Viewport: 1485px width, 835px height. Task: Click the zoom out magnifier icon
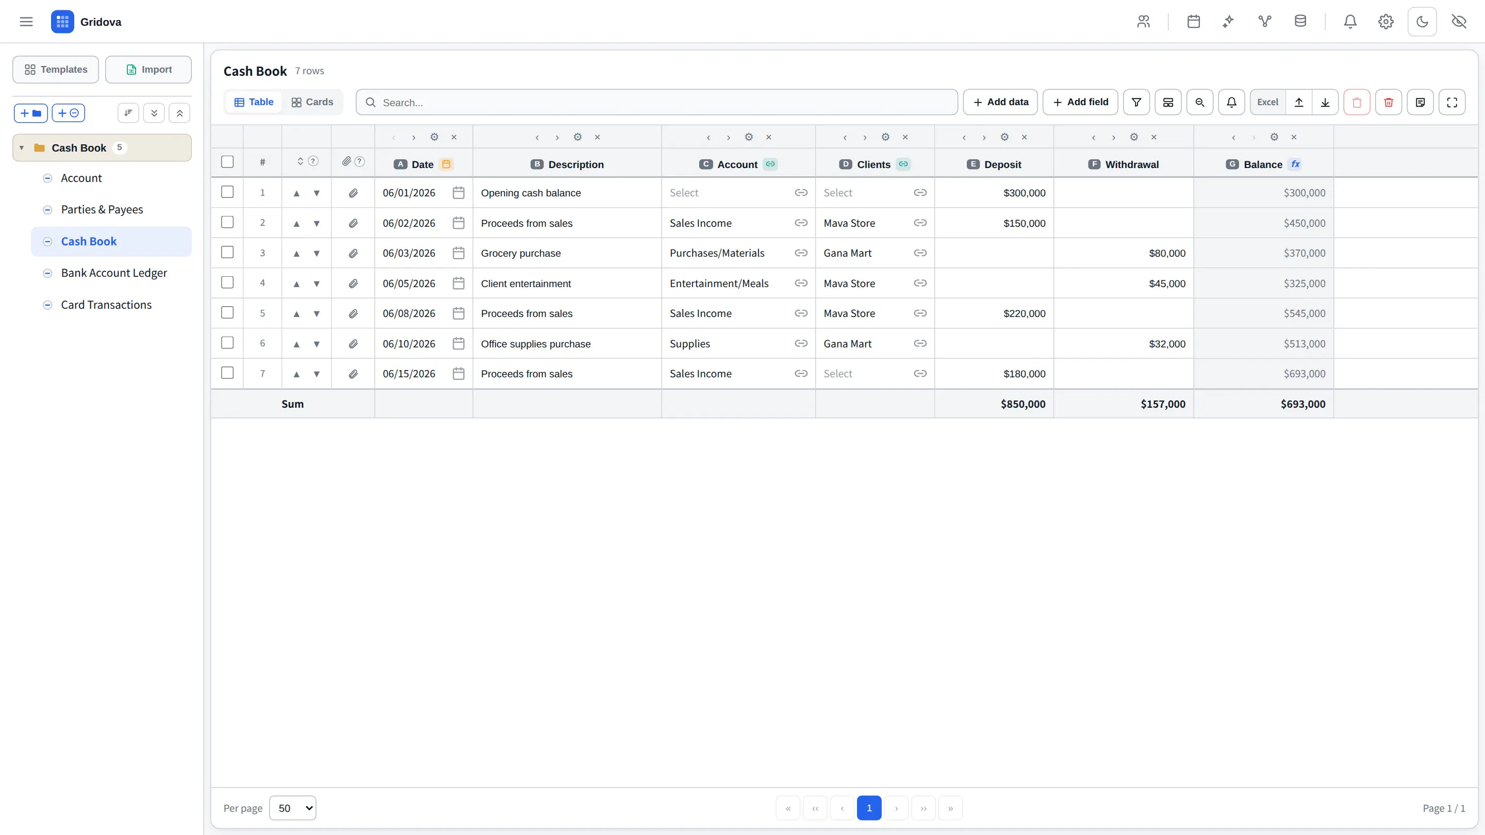click(x=1200, y=102)
